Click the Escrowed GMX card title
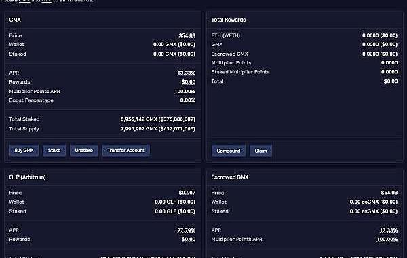Image resolution: width=407 pixels, height=258 pixels. tap(230, 177)
